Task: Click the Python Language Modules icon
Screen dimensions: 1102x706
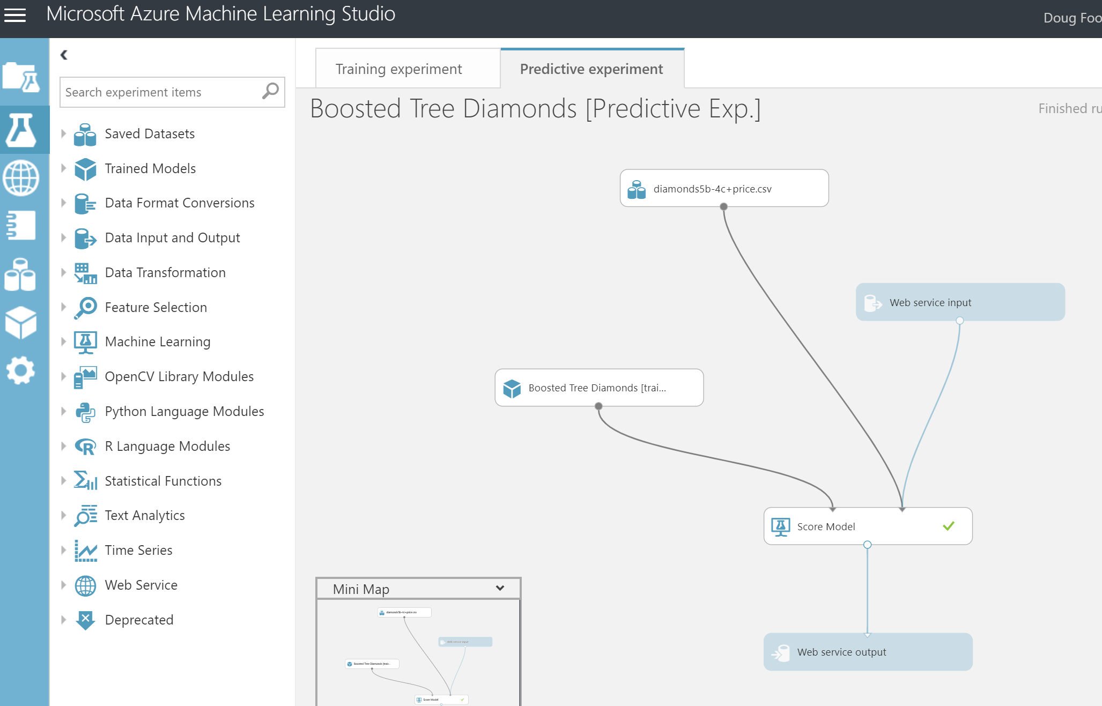Action: (x=85, y=412)
